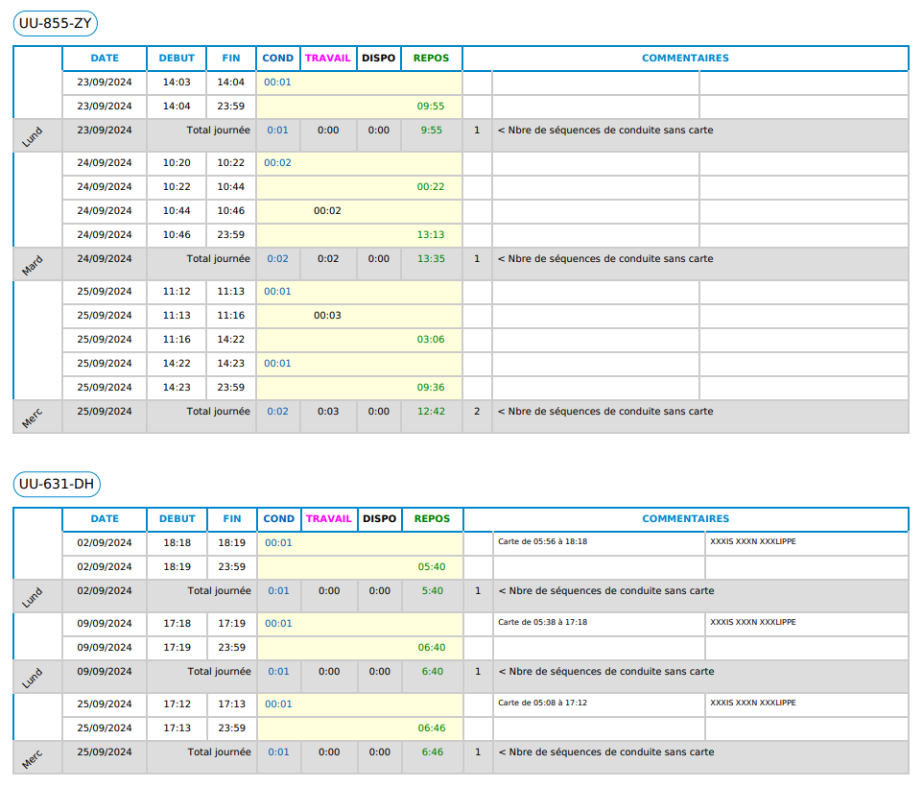Select "Total journée" on the 23/09/2024 row
This screenshot has height=787, width=923.
pyautogui.click(x=219, y=131)
